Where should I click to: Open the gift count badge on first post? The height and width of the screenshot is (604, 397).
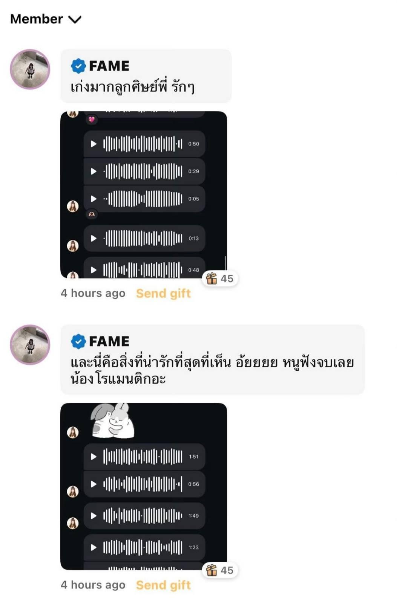click(x=220, y=279)
